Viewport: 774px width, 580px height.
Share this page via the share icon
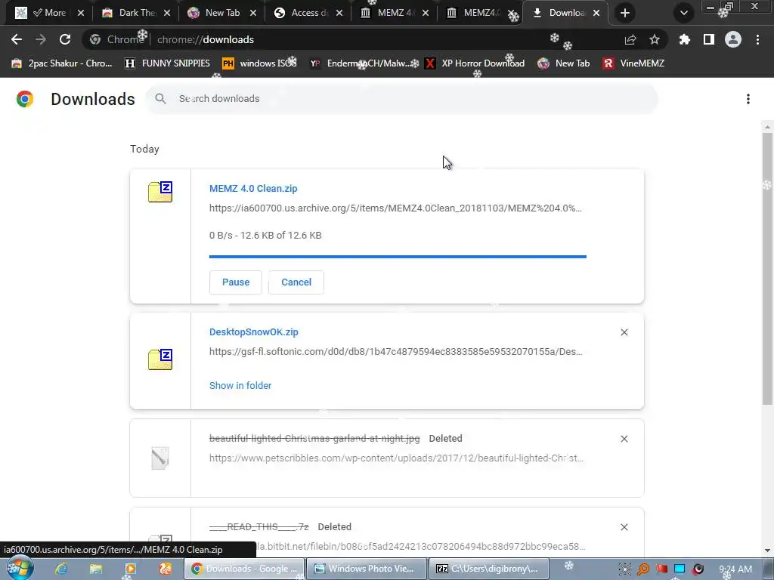pyautogui.click(x=630, y=39)
